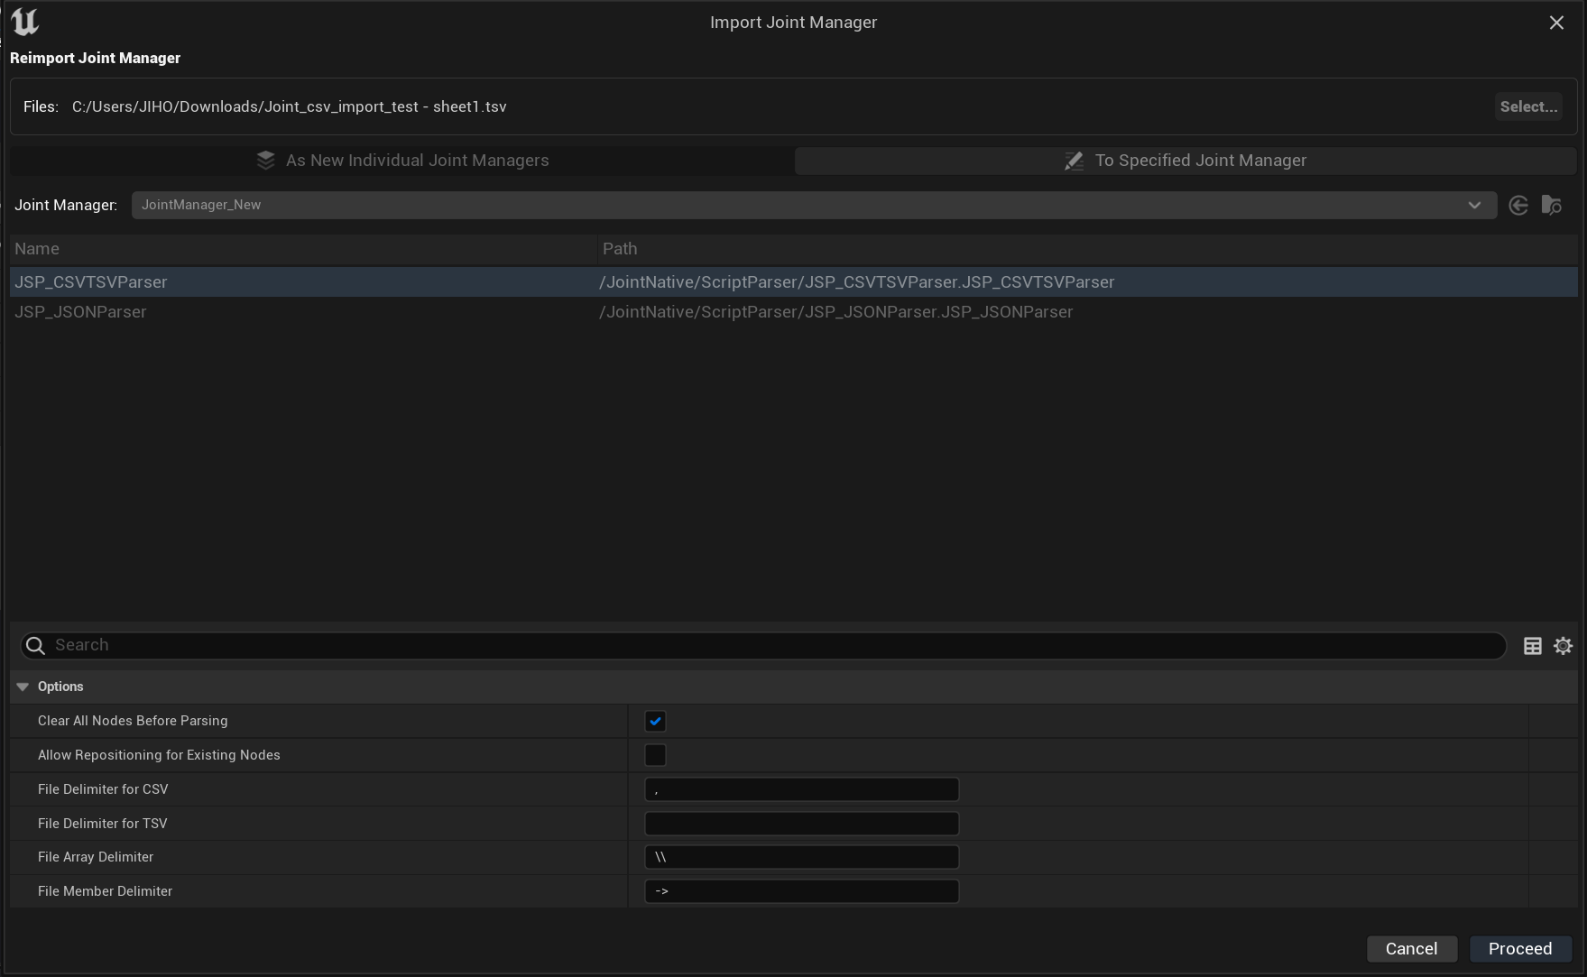This screenshot has height=977, width=1587.
Task: Click the Cancel button
Action: (1411, 949)
